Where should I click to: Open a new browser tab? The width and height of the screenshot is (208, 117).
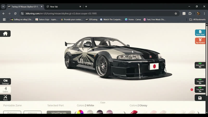point(86,6)
